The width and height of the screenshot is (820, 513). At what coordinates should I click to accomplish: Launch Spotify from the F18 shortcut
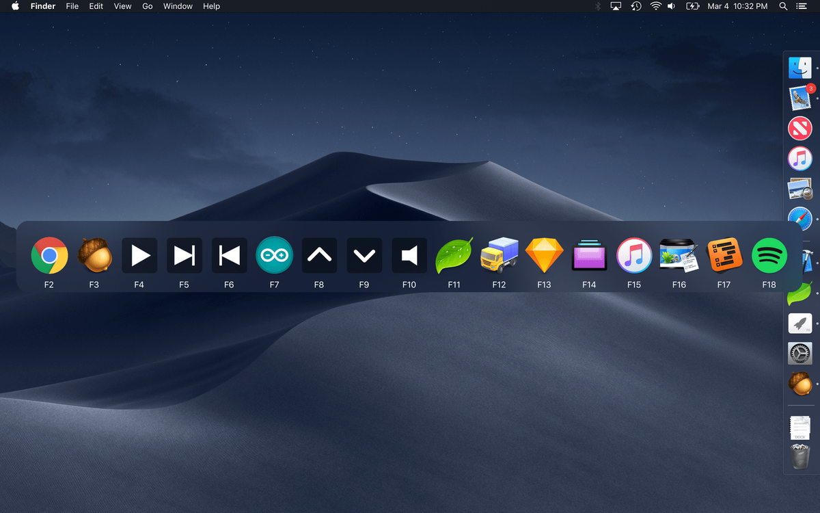point(769,255)
